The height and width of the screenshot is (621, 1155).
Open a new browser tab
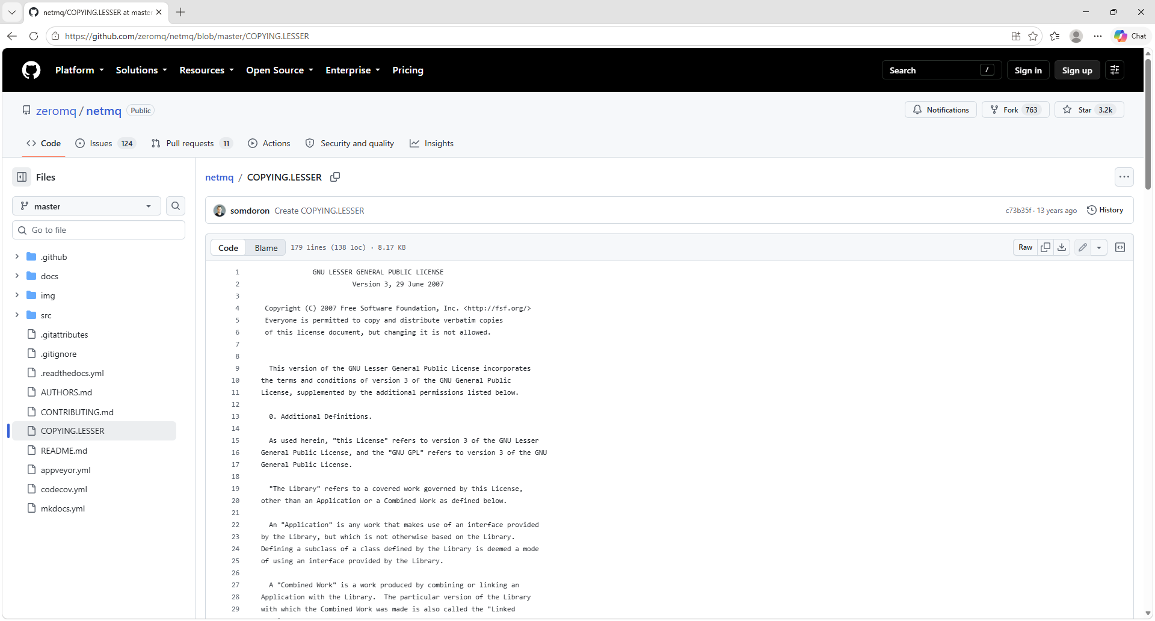pos(180,12)
